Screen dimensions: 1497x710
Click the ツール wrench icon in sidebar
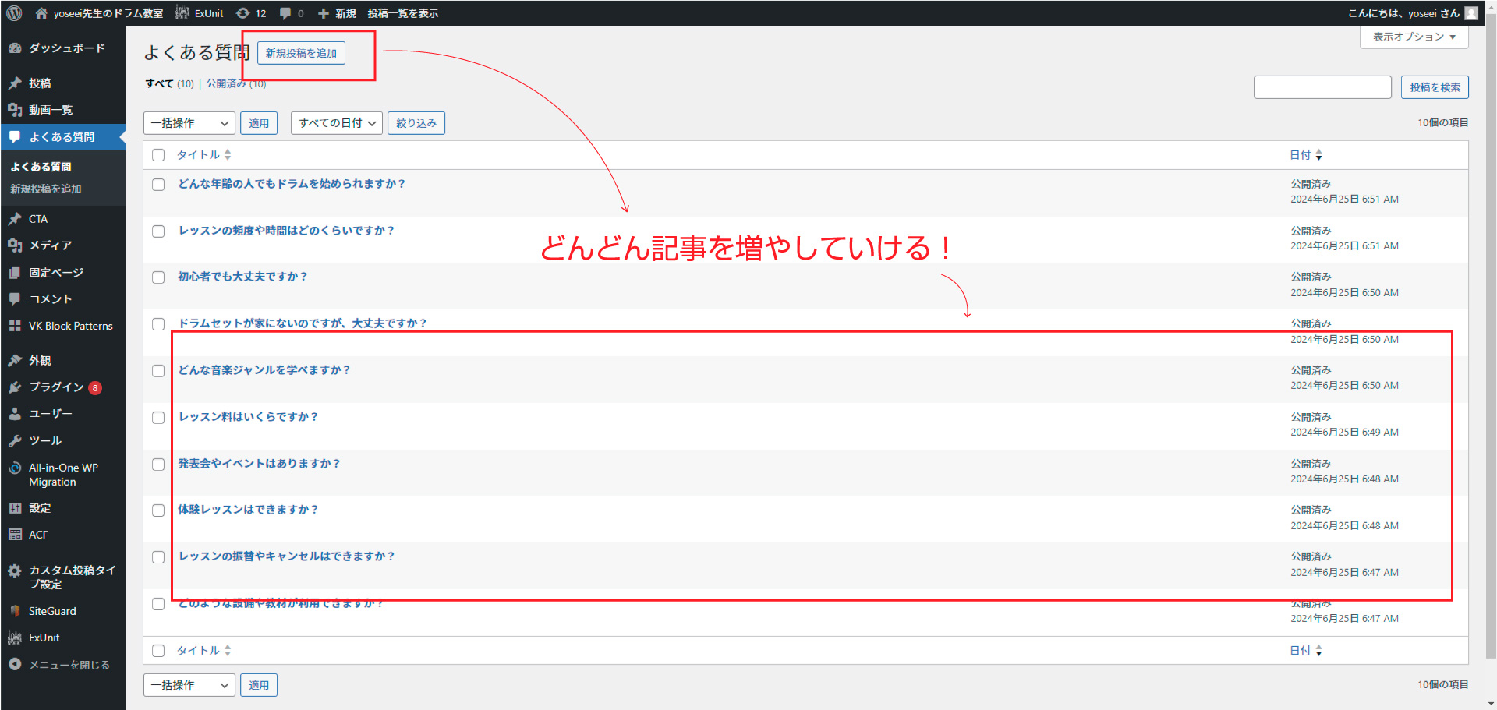click(15, 441)
